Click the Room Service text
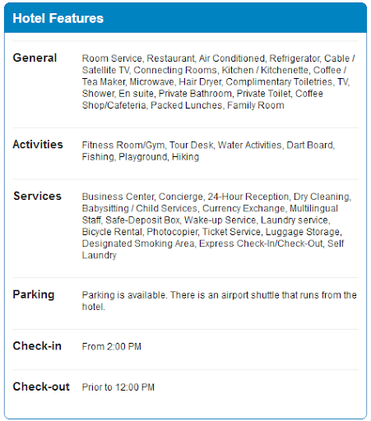Viewport: 371px width, 421px height. tap(112, 58)
